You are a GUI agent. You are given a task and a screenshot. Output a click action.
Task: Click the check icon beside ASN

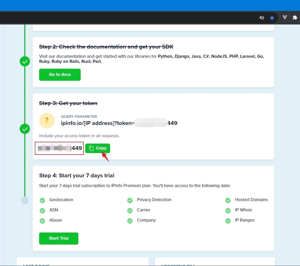[x=42, y=211]
